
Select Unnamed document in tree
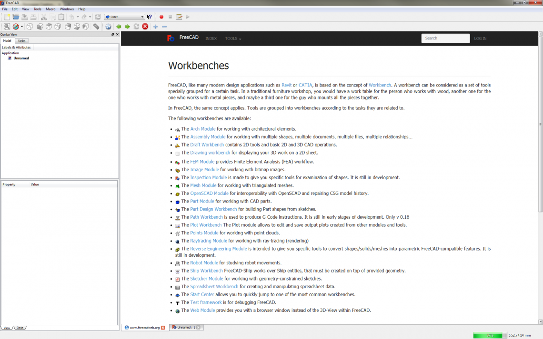21,58
